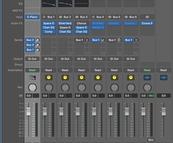Open the Bus 1 send slot on Bus 5 strip
The width and height of the screenshot is (173, 143).
(x=112, y=40)
